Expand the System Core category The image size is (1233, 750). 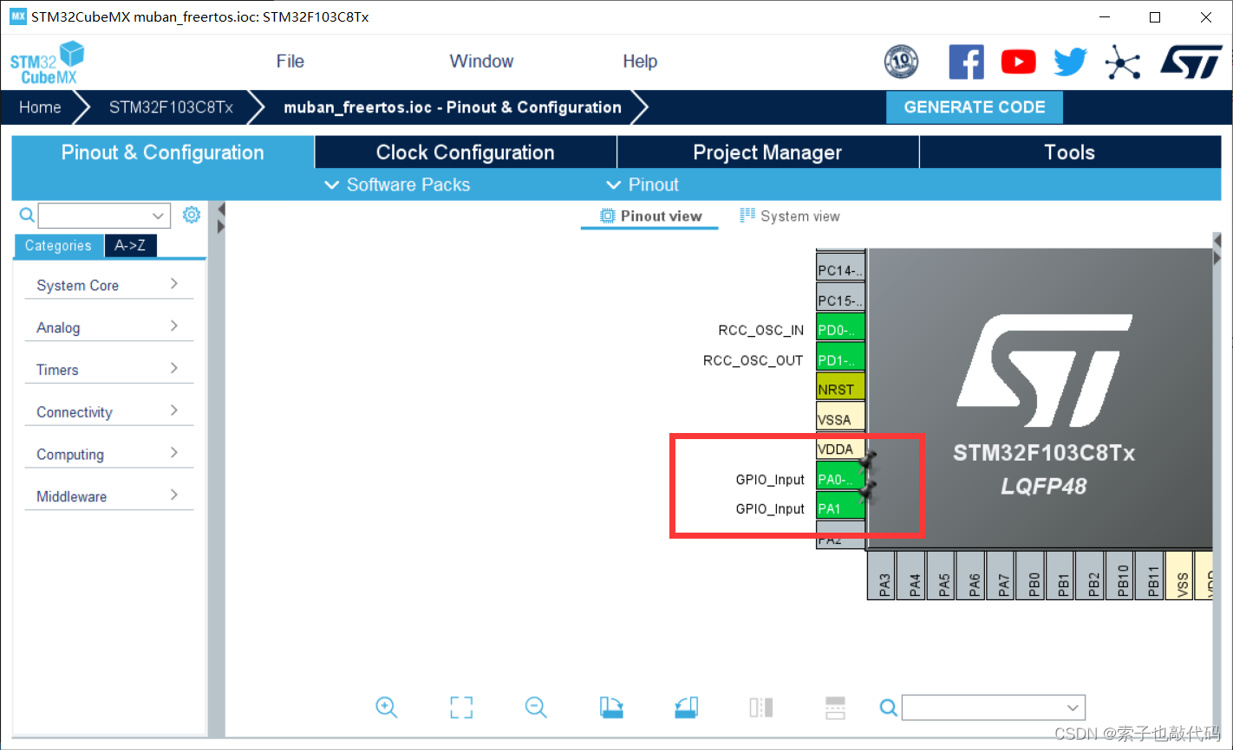pyautogui.click(x=109, y=285)
